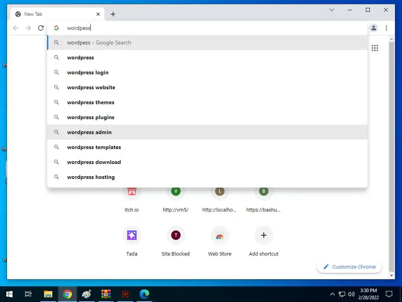Click the Add shortcut plus icon
The width and height of the screenshot is (402, 302).
263,235
